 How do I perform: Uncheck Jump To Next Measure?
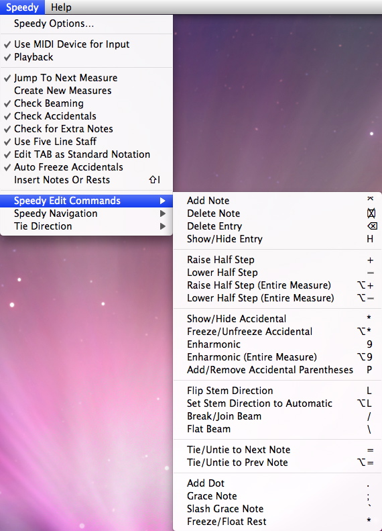(x=86, y=78)
